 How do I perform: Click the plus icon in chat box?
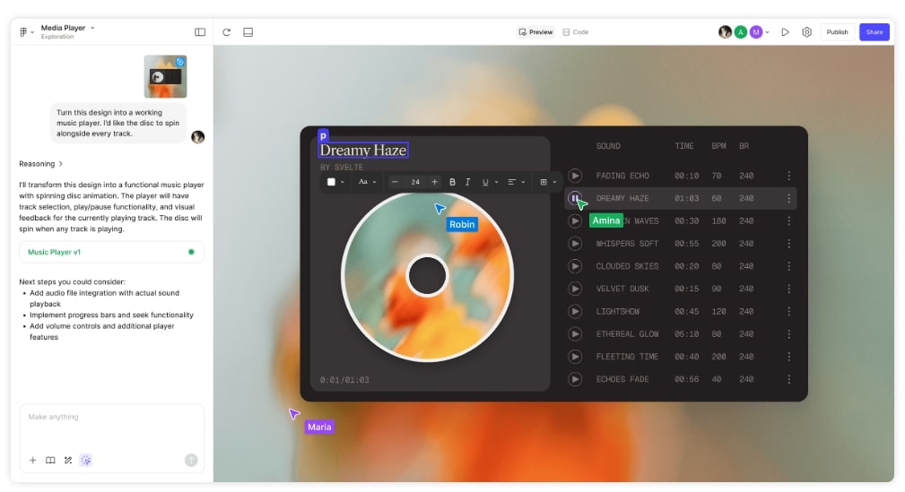point(33,460)
